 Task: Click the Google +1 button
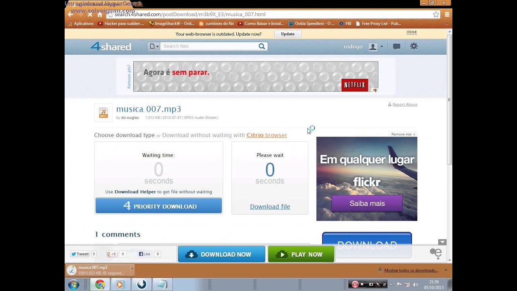(111, 254)
